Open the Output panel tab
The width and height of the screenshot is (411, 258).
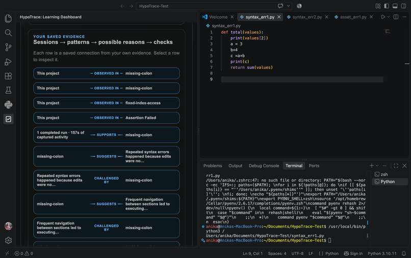pyautogui.click(x=235, y=166)
